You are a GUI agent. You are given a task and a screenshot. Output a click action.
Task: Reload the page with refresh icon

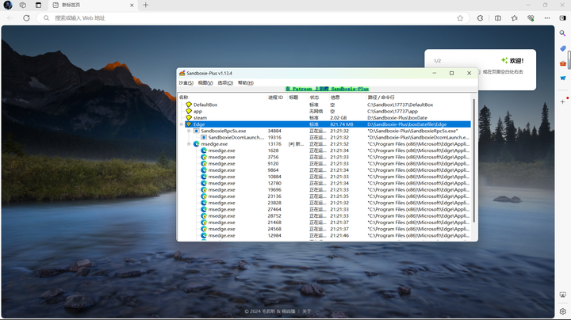point(26,17)
